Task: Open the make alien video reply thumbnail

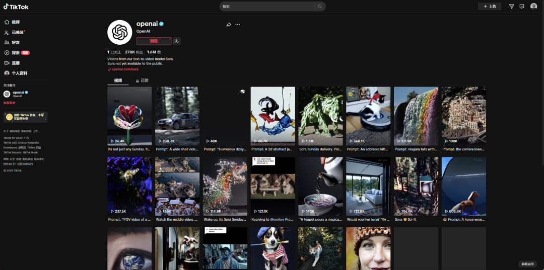Action: coord(225,248)
